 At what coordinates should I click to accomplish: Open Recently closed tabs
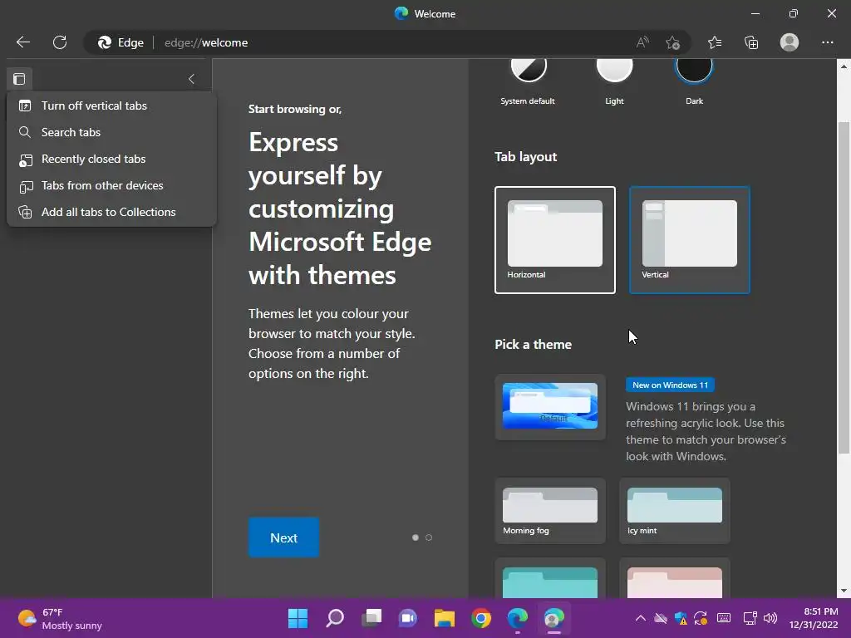111,159
